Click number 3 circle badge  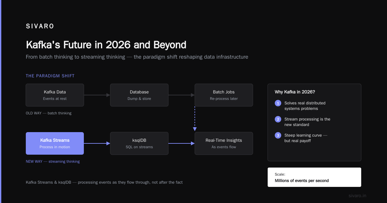278,135
